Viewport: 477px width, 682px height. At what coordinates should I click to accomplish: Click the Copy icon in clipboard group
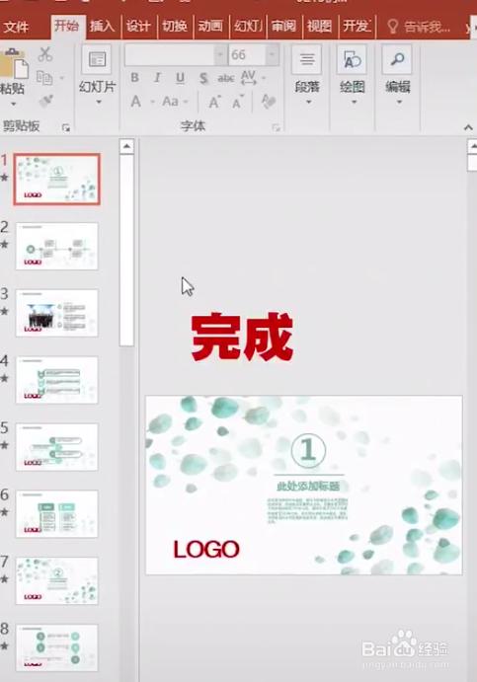click(44, 78)
